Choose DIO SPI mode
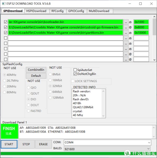Screen dimensions: 157x158 29,99
